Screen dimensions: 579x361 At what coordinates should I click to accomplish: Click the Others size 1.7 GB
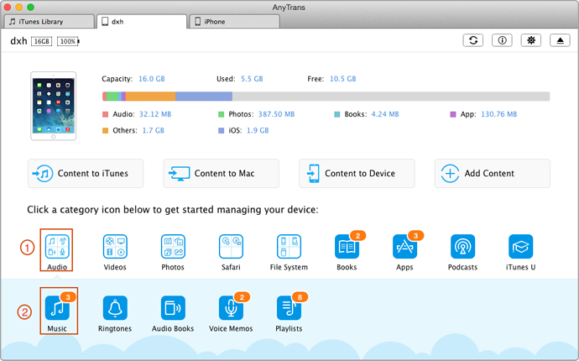pos(154,130)
